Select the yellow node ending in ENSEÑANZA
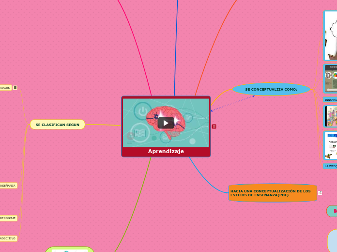Image resolution: width=337 pixels, height=252 pixels. 8,186
